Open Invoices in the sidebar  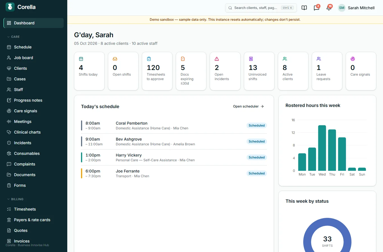34,241
